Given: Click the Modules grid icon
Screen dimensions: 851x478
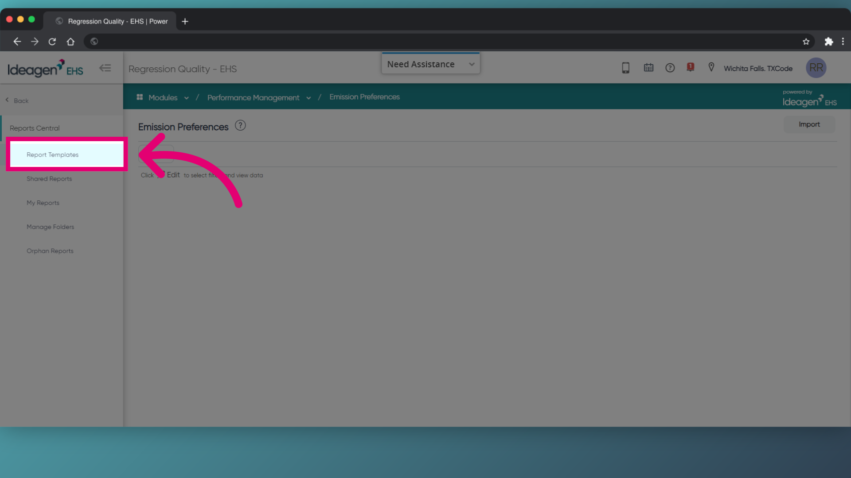Looking at the screenshot, I should 140,97.
